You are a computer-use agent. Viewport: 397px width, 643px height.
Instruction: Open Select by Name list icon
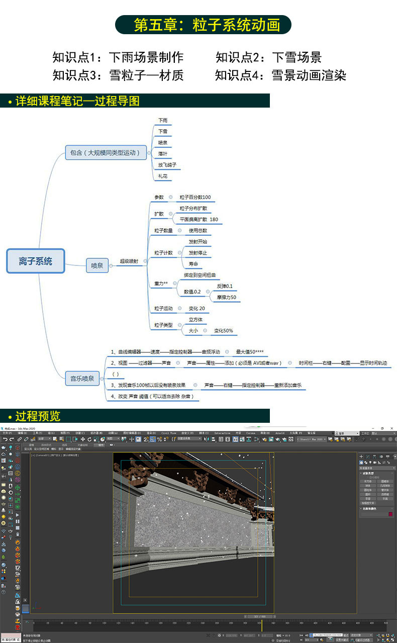62,439
